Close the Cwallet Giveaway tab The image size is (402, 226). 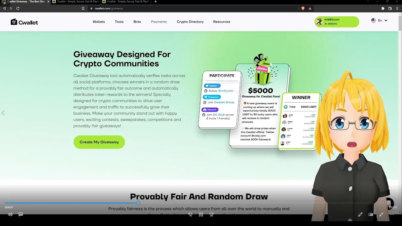point(48,2)
